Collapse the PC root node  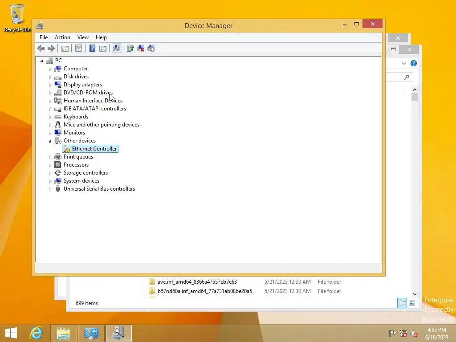tap(41, 61)
